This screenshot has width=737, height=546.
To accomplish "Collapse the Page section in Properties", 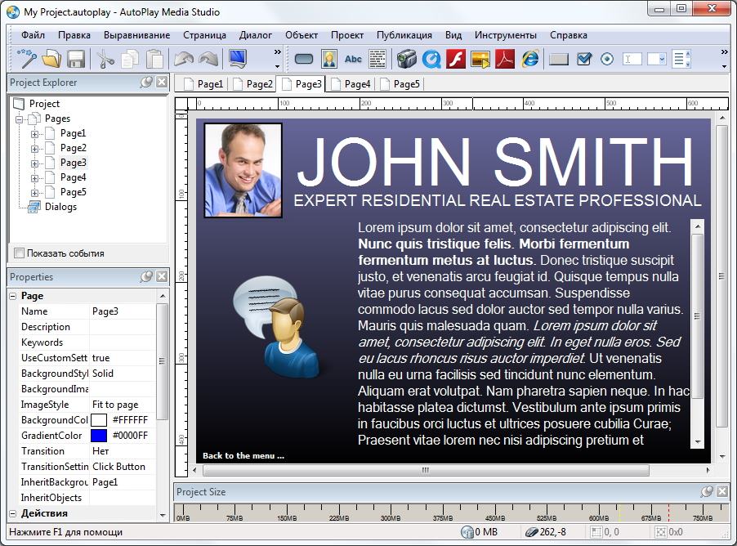I will tap(14, 296).
